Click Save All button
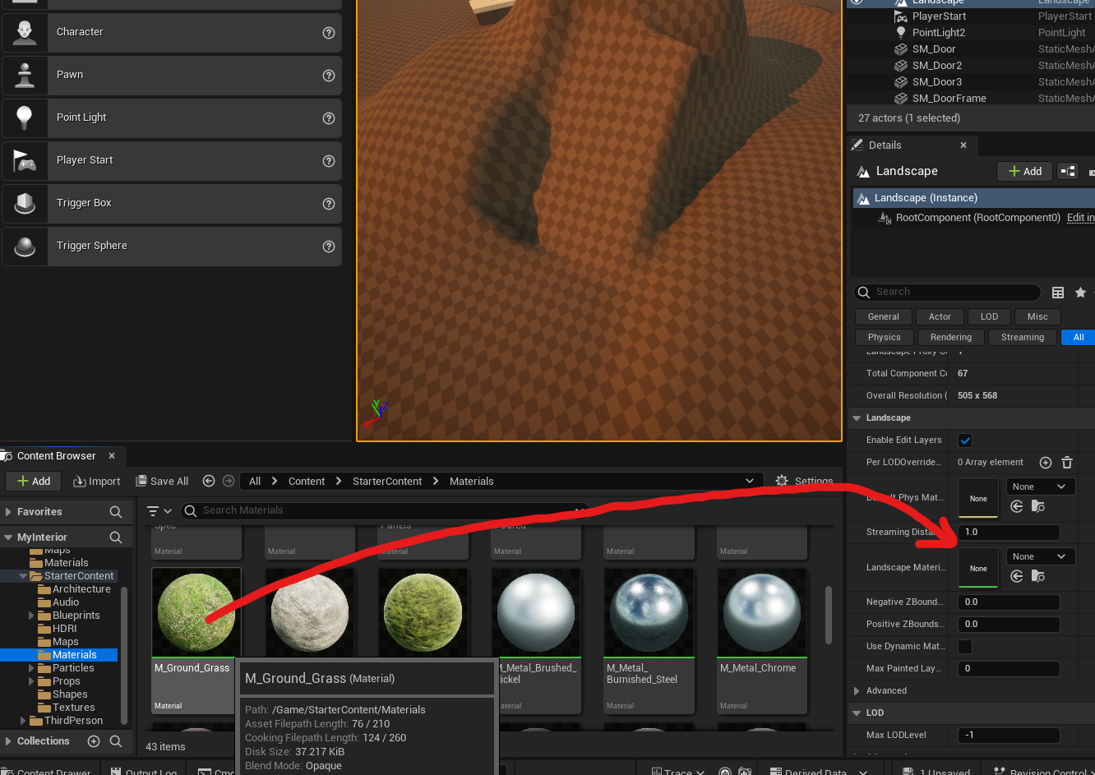The width and height of the screenshot is (1095, 775). point(163,481)
